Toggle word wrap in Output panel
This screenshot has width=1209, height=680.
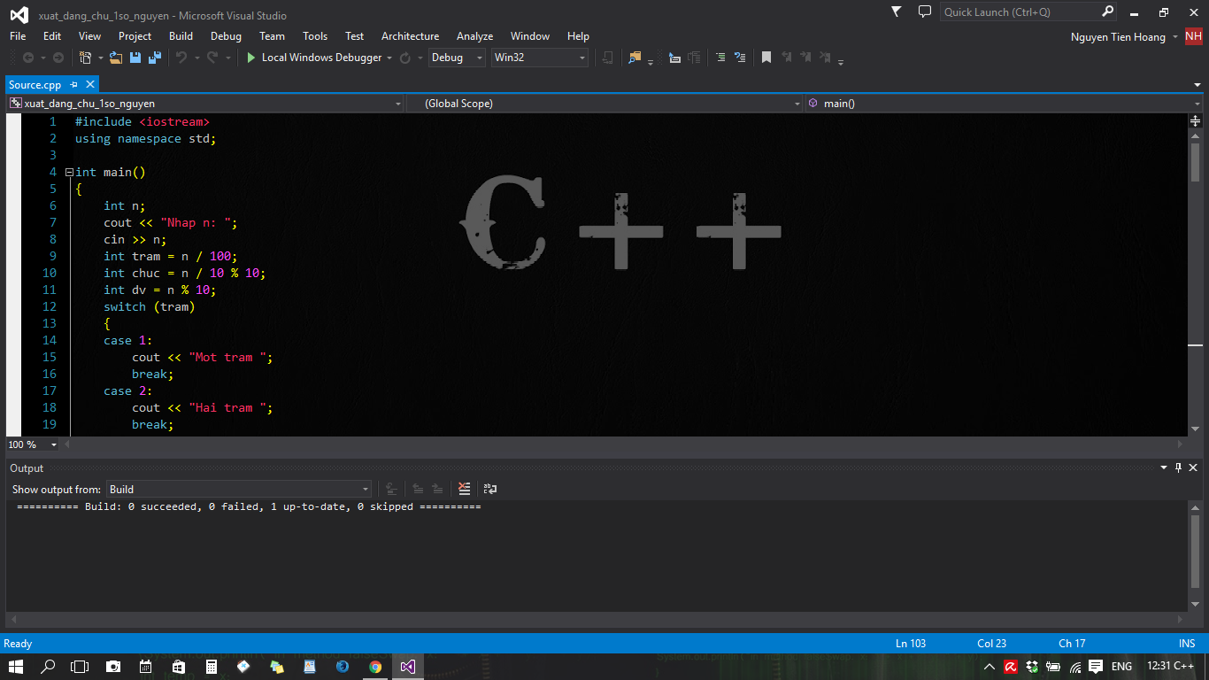pos(490,489)
